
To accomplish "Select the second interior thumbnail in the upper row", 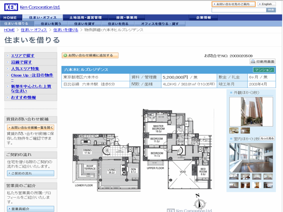I will coord(245,176).
